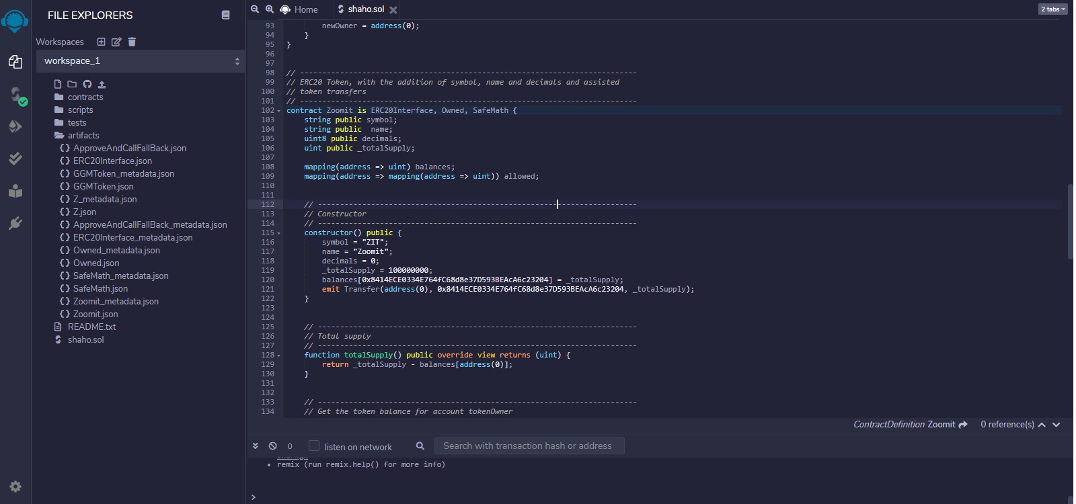Open the Solidity compiler sidebar icon
This screenshot has height=504, width=1076.
15,95
